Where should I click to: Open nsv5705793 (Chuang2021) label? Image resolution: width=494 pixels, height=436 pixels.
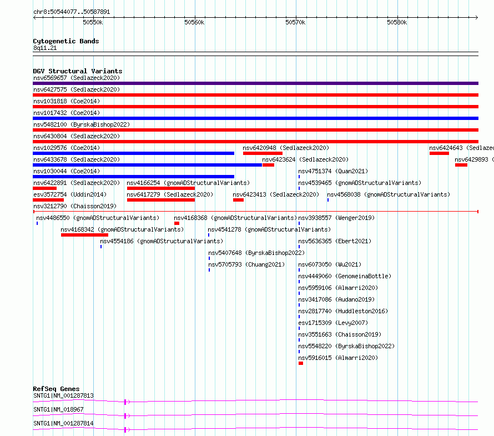pyautogui.click(x=246, y=264)
